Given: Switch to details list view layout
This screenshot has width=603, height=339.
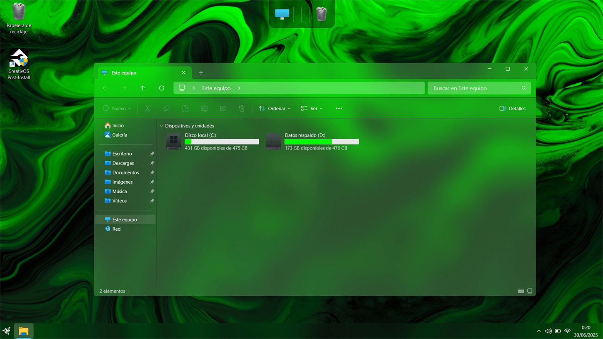Looking at the screenshot, I should coord(520,291).
